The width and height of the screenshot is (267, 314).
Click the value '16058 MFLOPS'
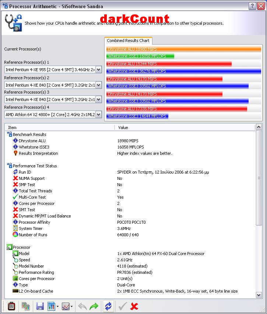(x=130, y=147)
